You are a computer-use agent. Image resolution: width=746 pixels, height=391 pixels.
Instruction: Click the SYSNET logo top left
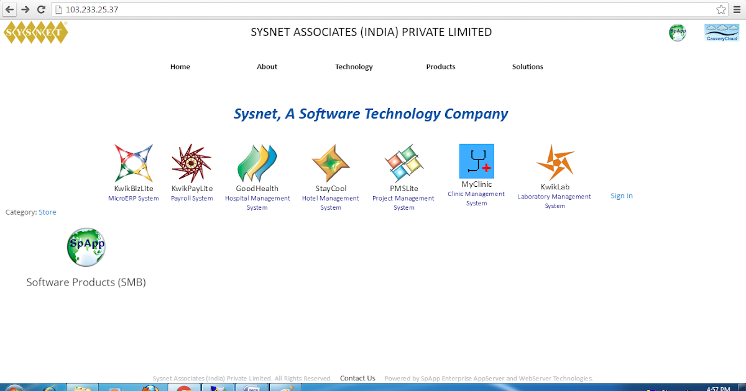pyautogui.click(x=35, y=32)
